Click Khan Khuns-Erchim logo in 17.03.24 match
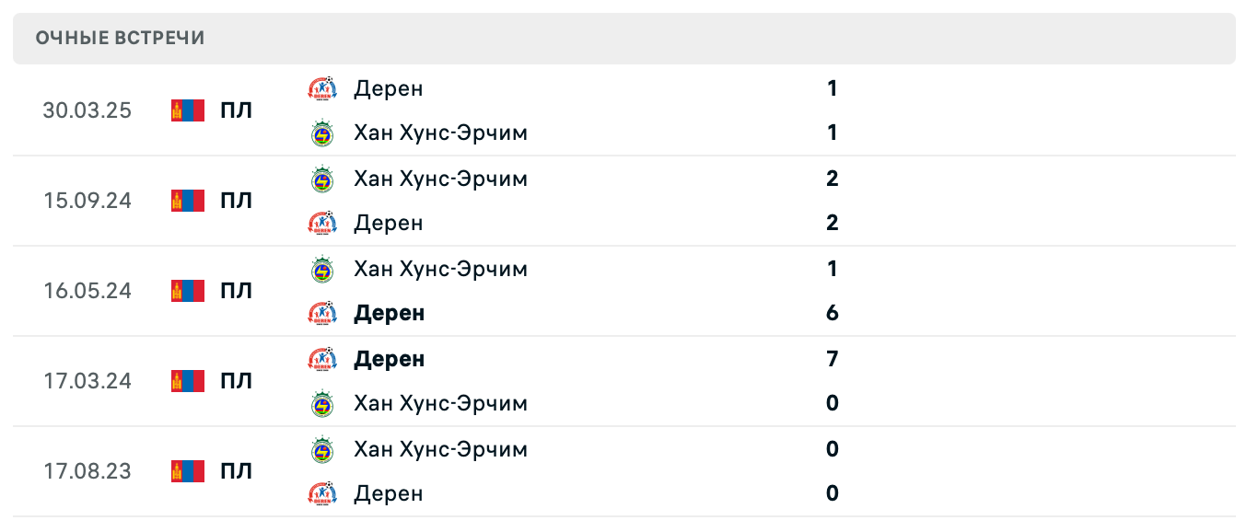 [x=322, y=403]
